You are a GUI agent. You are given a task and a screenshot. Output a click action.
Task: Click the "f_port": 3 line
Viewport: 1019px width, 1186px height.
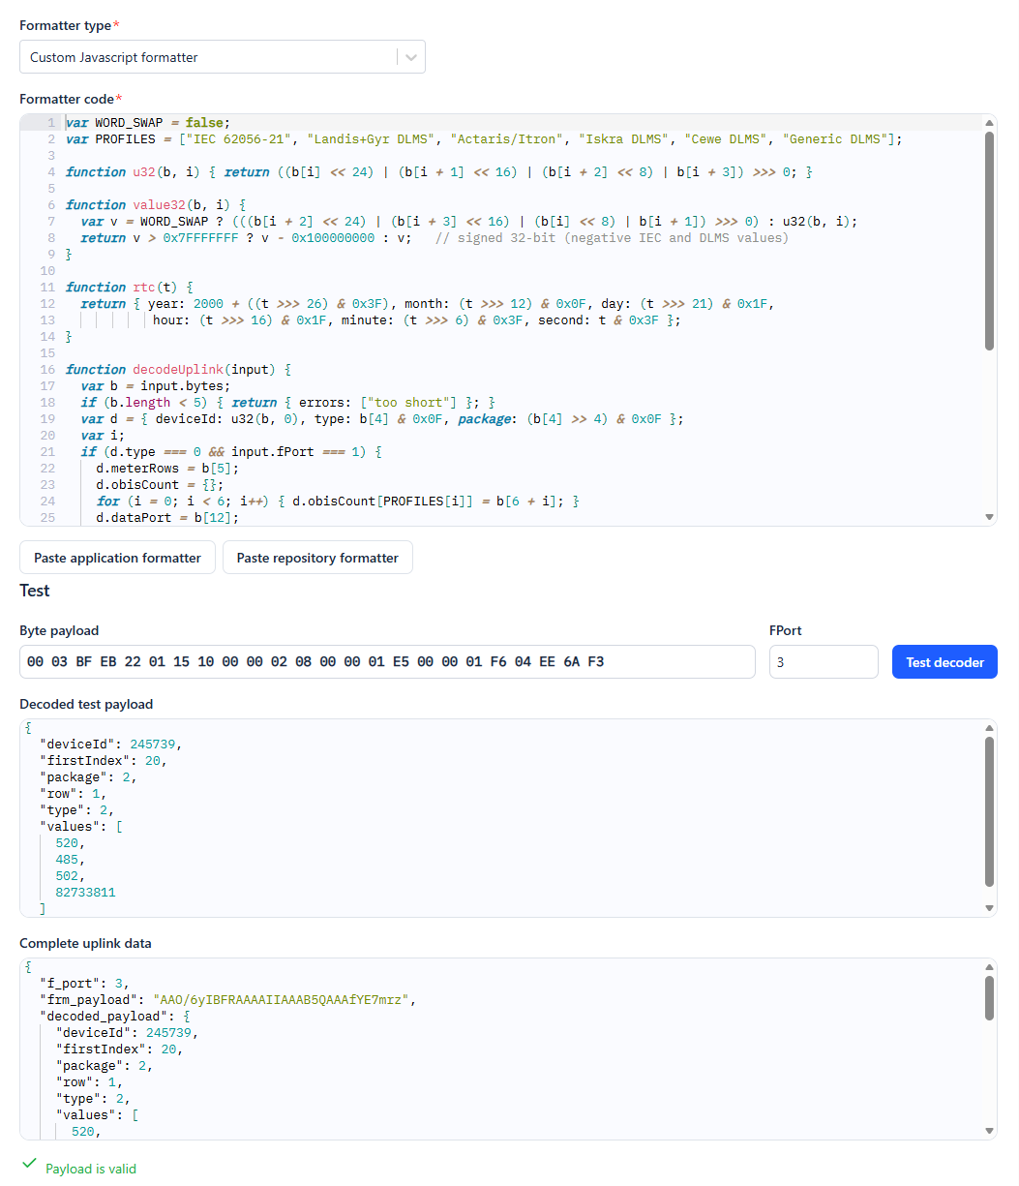[84, 984]
